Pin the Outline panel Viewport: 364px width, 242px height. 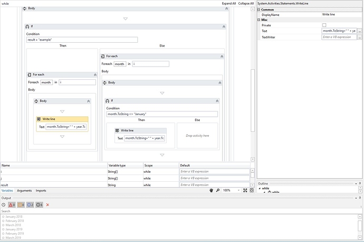pos(360,183)
